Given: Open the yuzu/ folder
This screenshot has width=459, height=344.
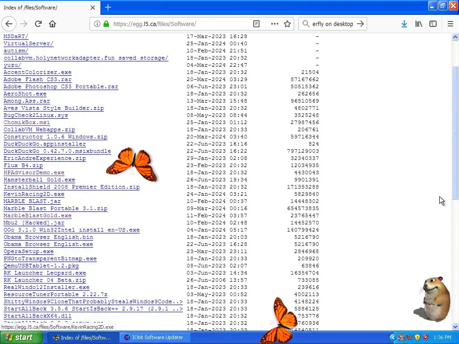Looking at the screenshot, I should [12, 65].
